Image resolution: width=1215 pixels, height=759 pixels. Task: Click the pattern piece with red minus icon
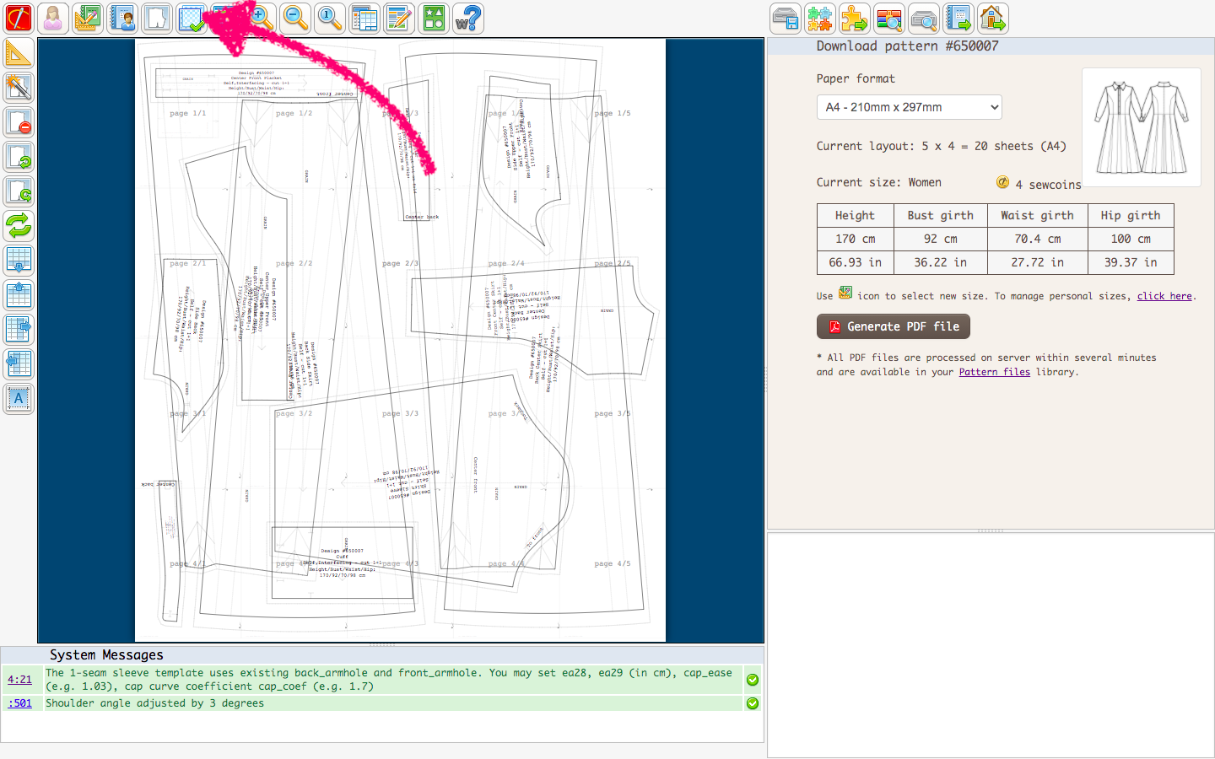19,122
